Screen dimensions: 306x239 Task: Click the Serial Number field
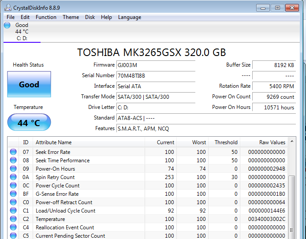point(156,75)
